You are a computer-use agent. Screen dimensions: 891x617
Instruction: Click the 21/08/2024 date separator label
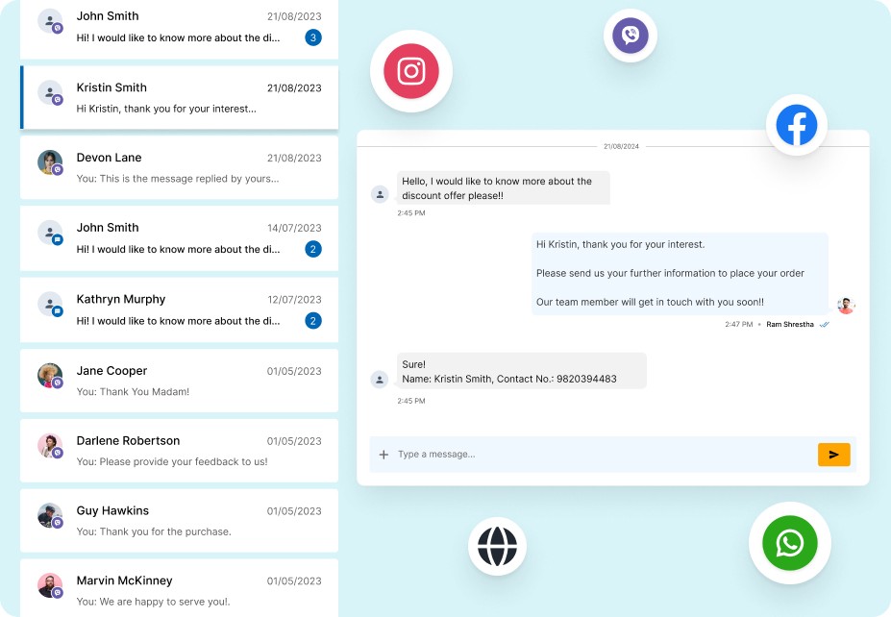tap(621, 147)
